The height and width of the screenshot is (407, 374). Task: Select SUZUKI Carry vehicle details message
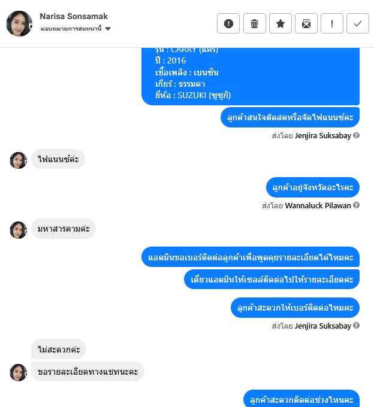pos(251,77)
